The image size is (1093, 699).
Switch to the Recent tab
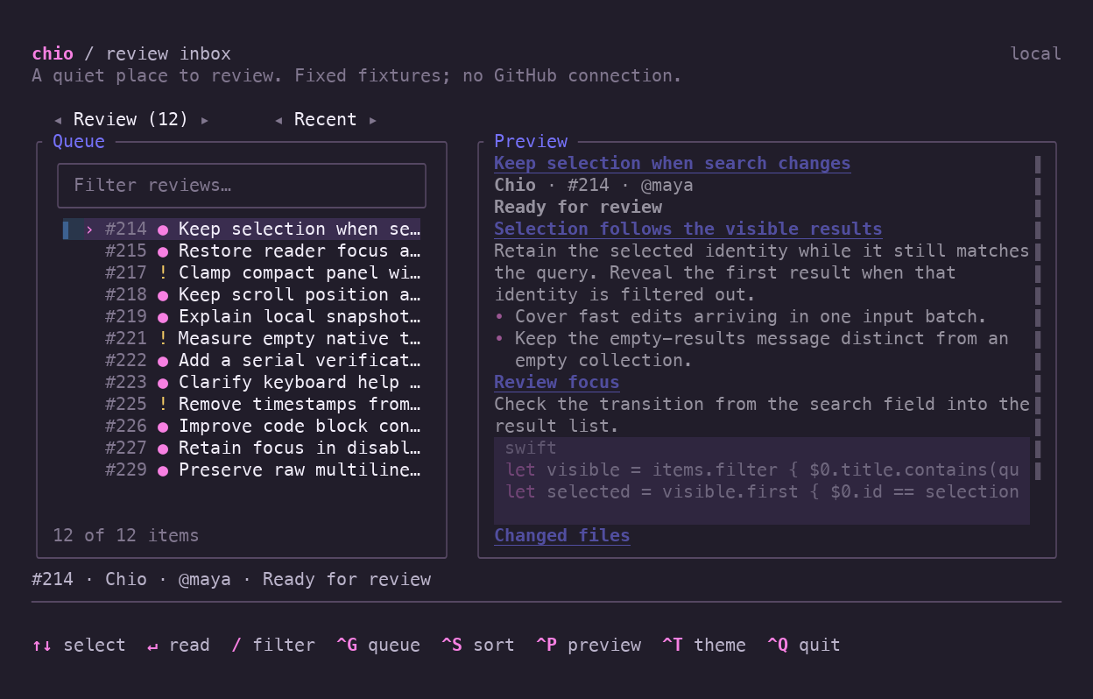pos(326,120)
